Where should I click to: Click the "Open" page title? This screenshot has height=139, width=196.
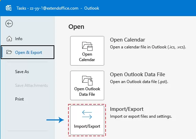tap(76, 27)
